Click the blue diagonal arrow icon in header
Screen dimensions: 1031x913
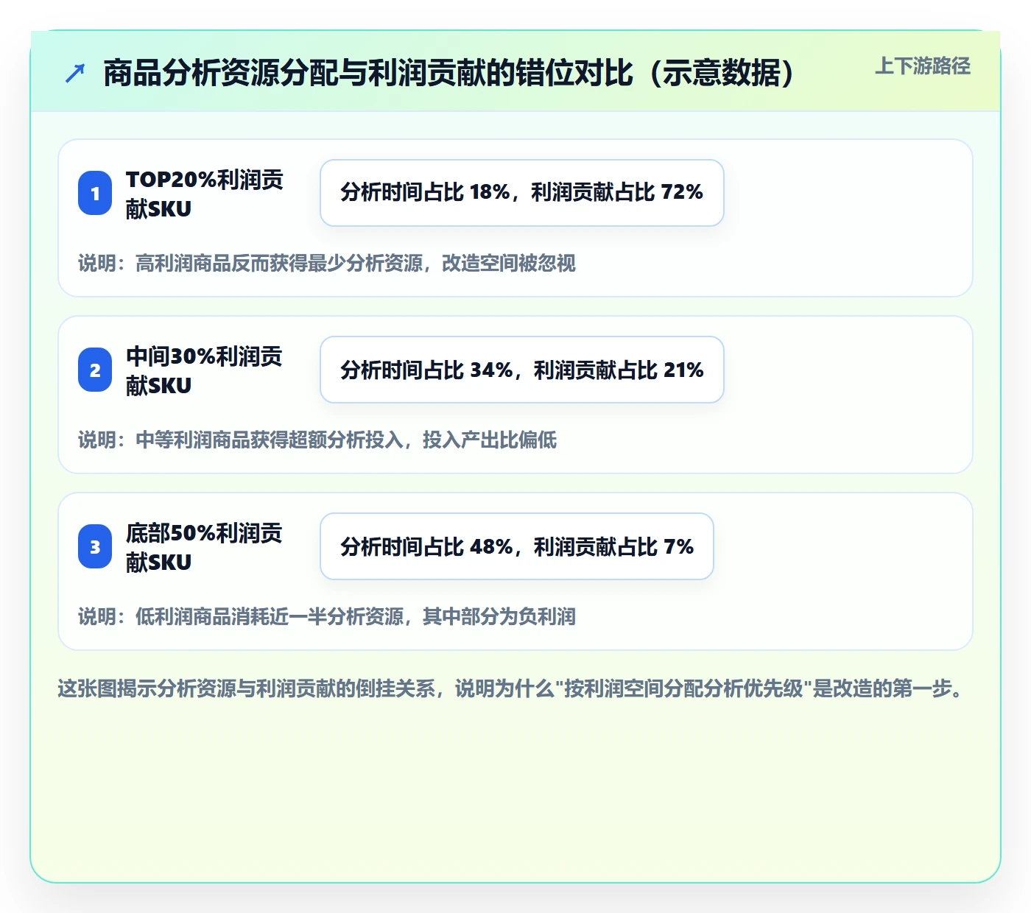[x=75, y=74]
